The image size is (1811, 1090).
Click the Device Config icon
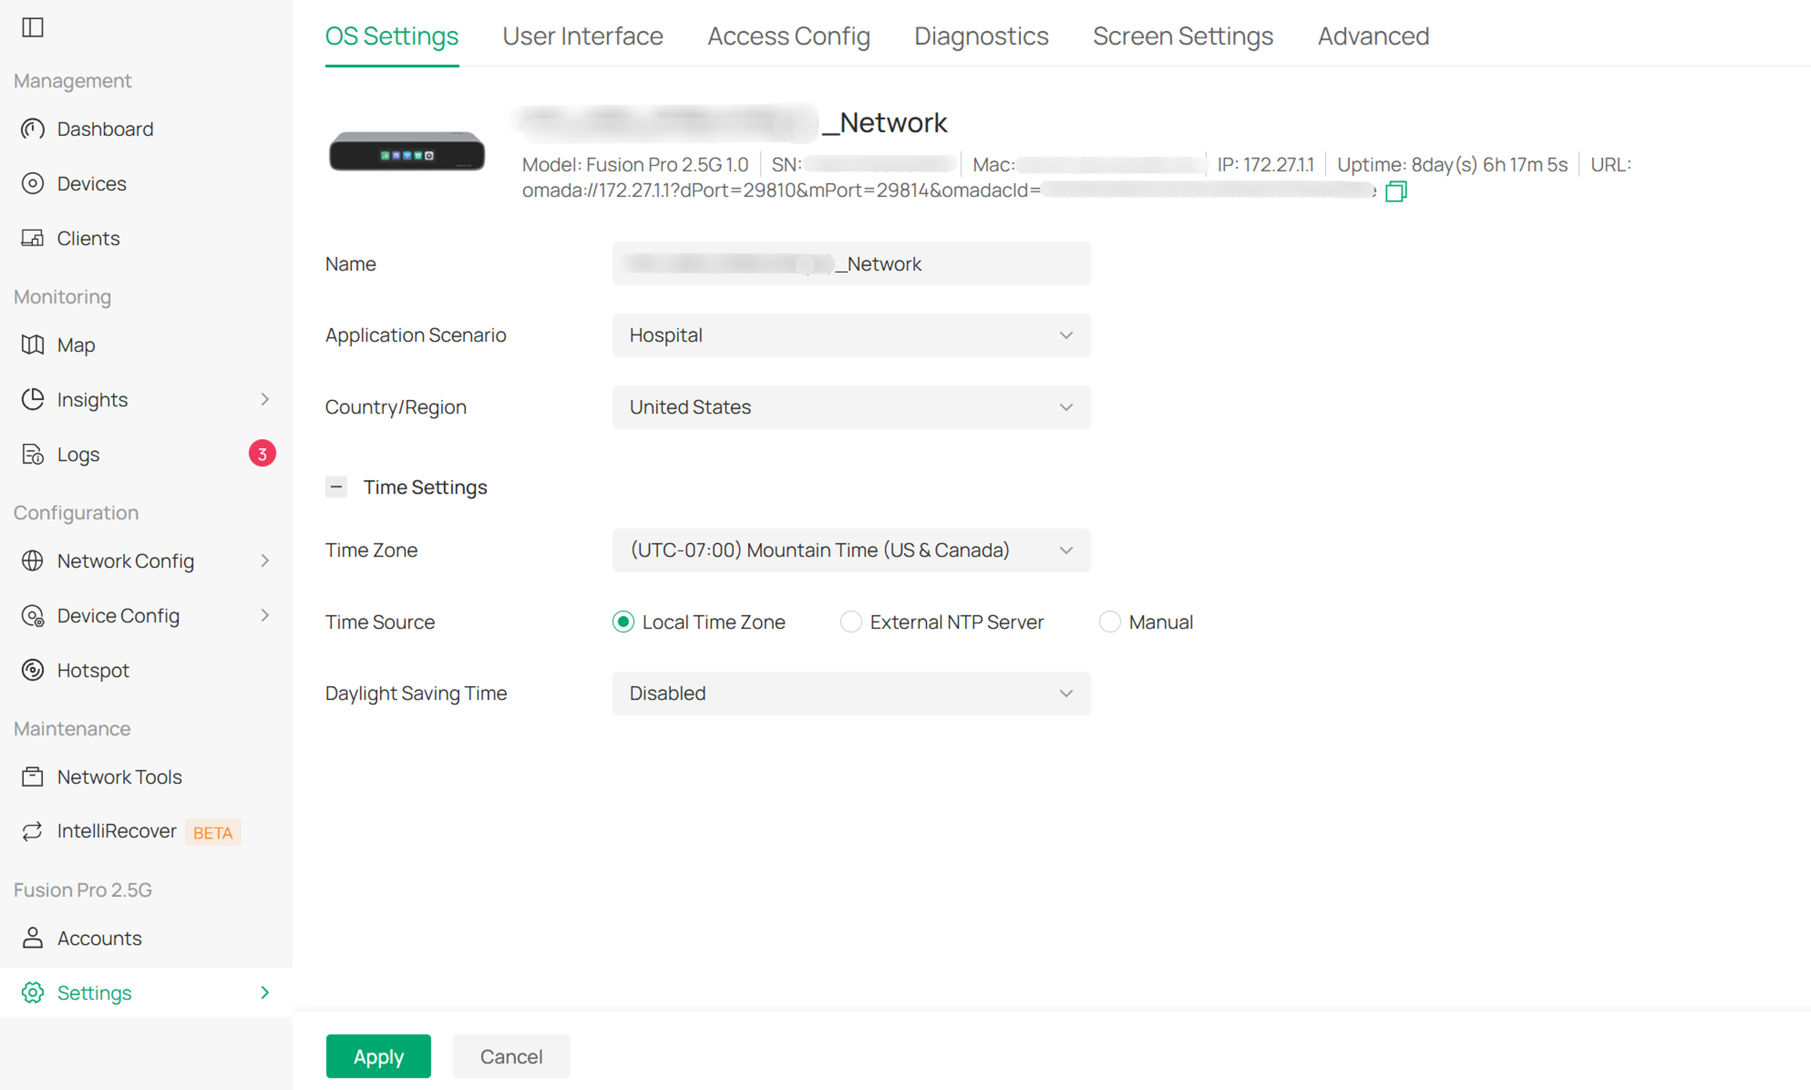click(x=32, y=616)
